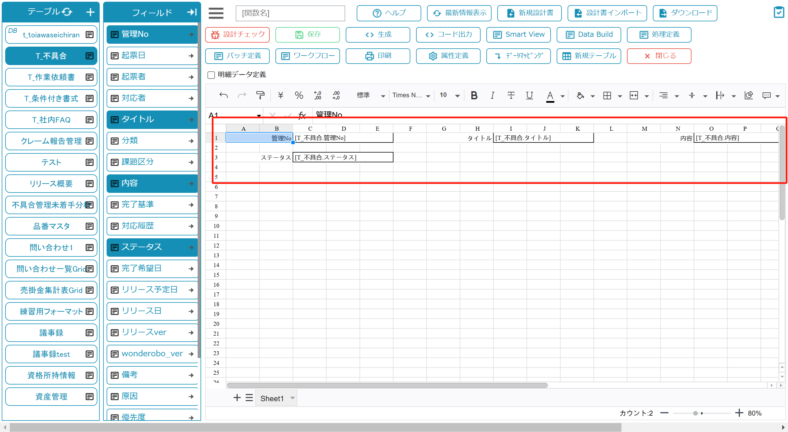Image resolution: width=788 pixels, height=432 pixels.
Task: Toggle 明細データ定義 checkbox
Action: coord(211,75)
